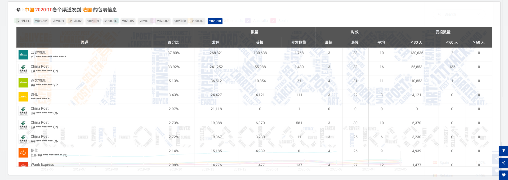This screenshot has height=180, width=508.
Task: Click the 云途物流 carrier logo
Action: [23, 55]
